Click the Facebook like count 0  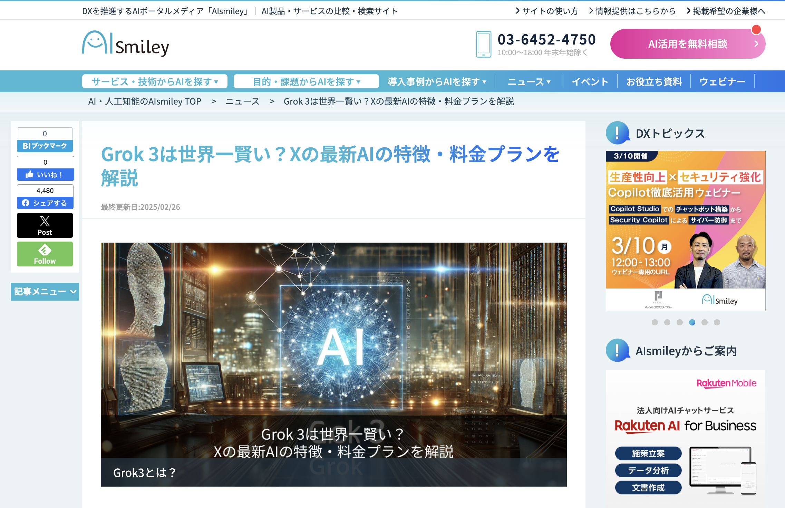(x=45, y=162)
